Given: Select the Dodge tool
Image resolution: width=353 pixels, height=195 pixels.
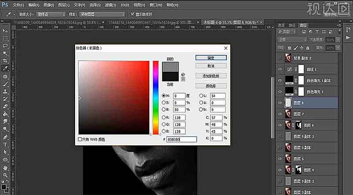Looking at the screenshot, I should click(5, 129).
